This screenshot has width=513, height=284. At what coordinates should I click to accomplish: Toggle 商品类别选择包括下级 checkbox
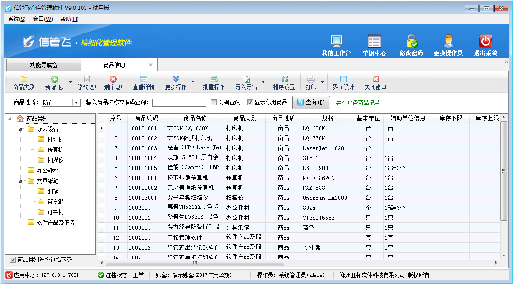pos(13,260)
